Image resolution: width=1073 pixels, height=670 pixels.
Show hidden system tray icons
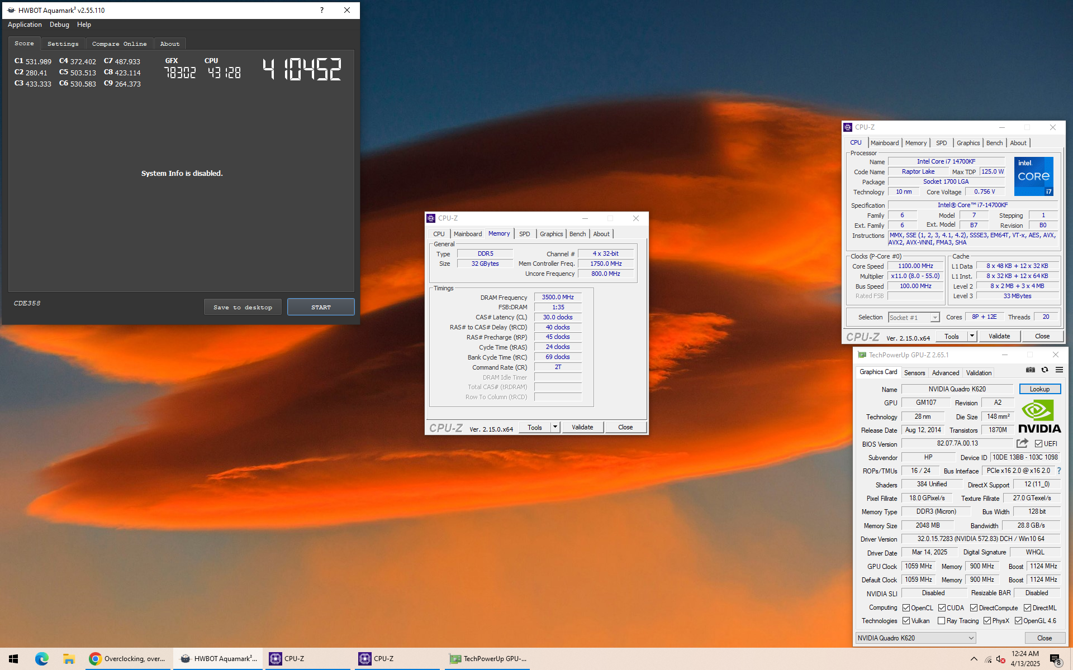click(974, 659)
